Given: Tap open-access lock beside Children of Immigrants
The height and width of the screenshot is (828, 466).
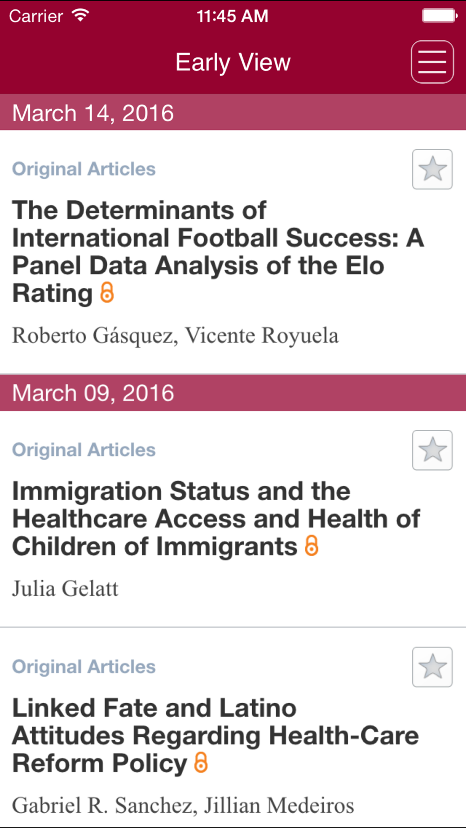Looking at the screenshot, I should pyautogui.click(x=312, y=546).
